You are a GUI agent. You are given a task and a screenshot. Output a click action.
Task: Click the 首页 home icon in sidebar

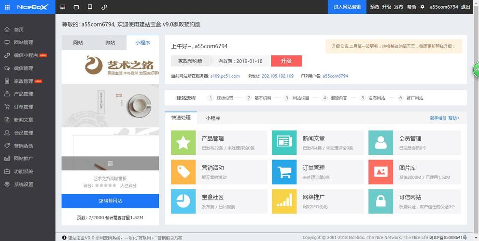[7, 29]
